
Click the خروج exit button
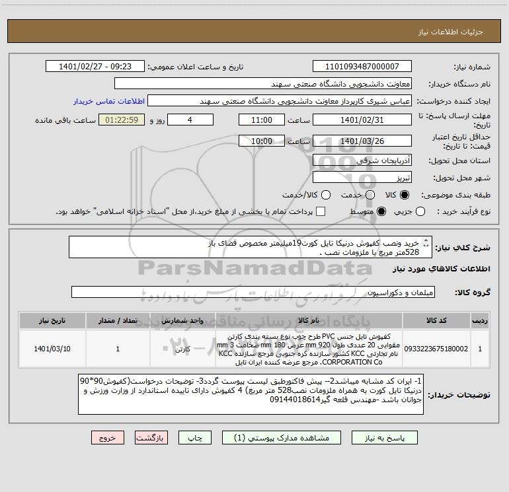(108, 438)
